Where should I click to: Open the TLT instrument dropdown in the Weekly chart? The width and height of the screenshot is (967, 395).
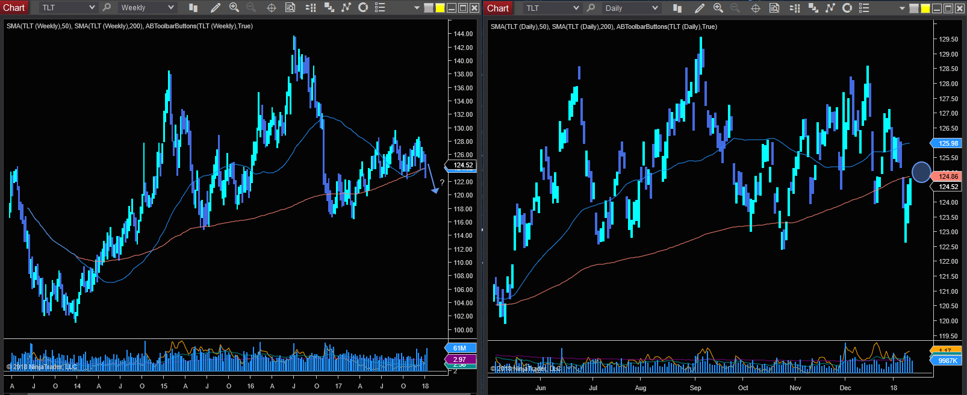point(68,8)
